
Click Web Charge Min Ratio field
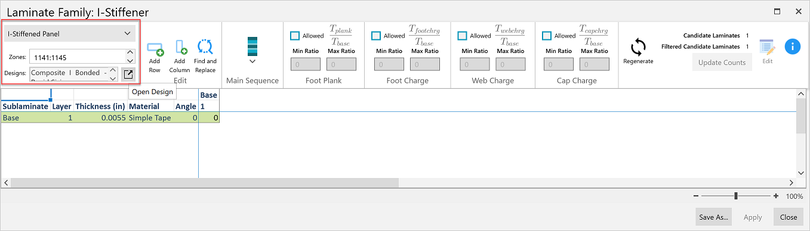[x=475, y=65]
